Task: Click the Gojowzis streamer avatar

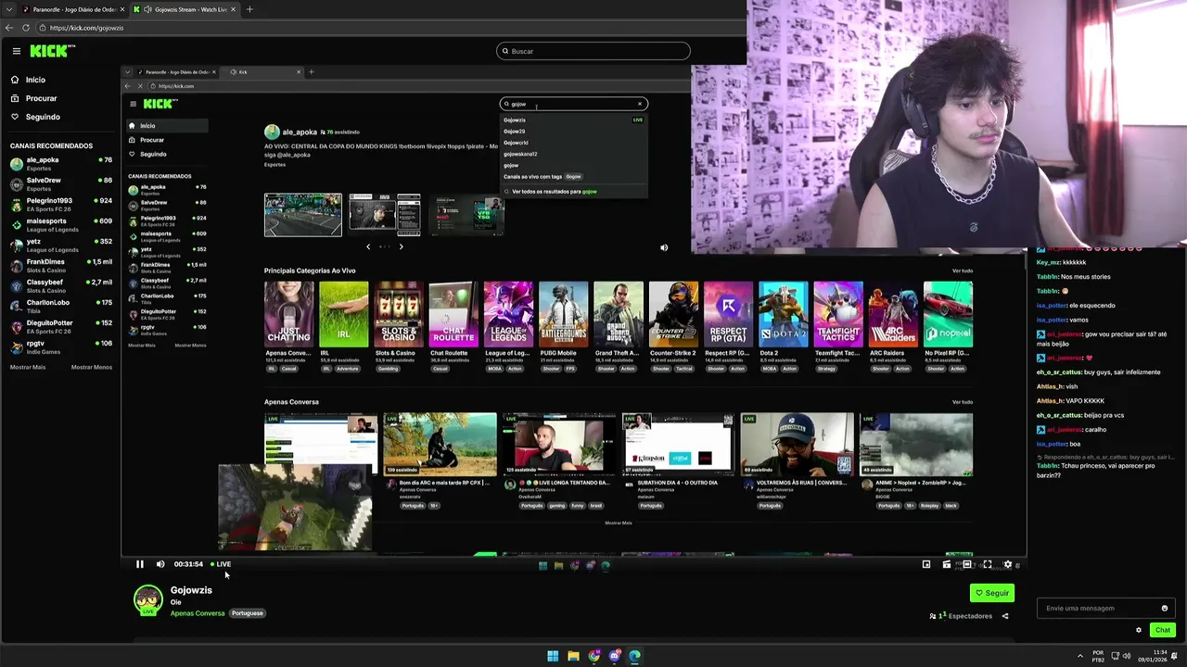Action: click(x=148, y=599)
